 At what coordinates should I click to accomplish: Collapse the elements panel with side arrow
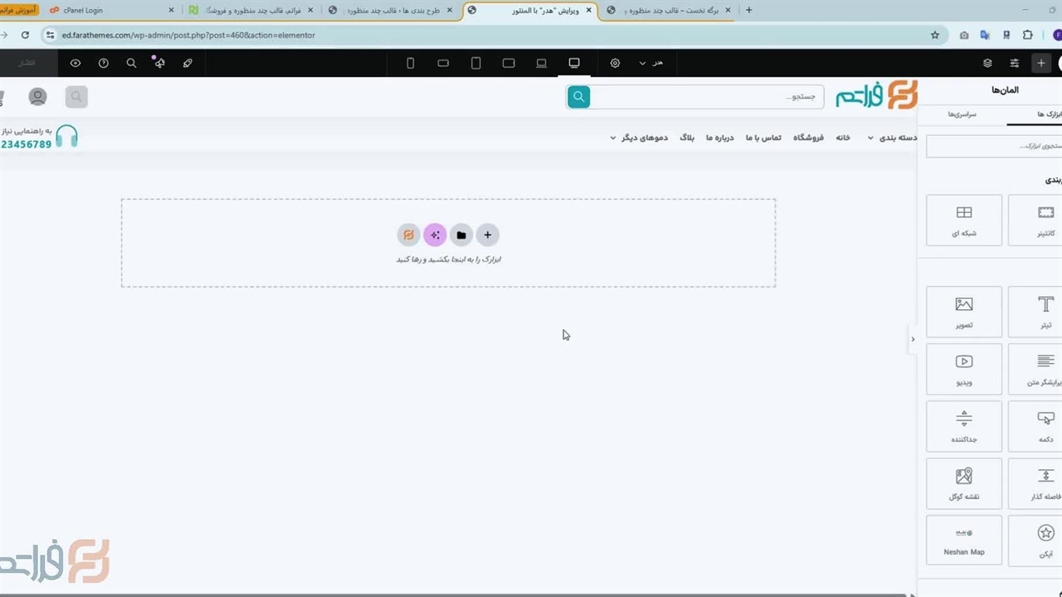913,338
